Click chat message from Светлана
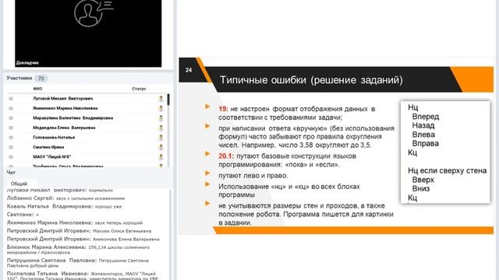The height and width of the screenshot is (280, 499). point(23,215)
